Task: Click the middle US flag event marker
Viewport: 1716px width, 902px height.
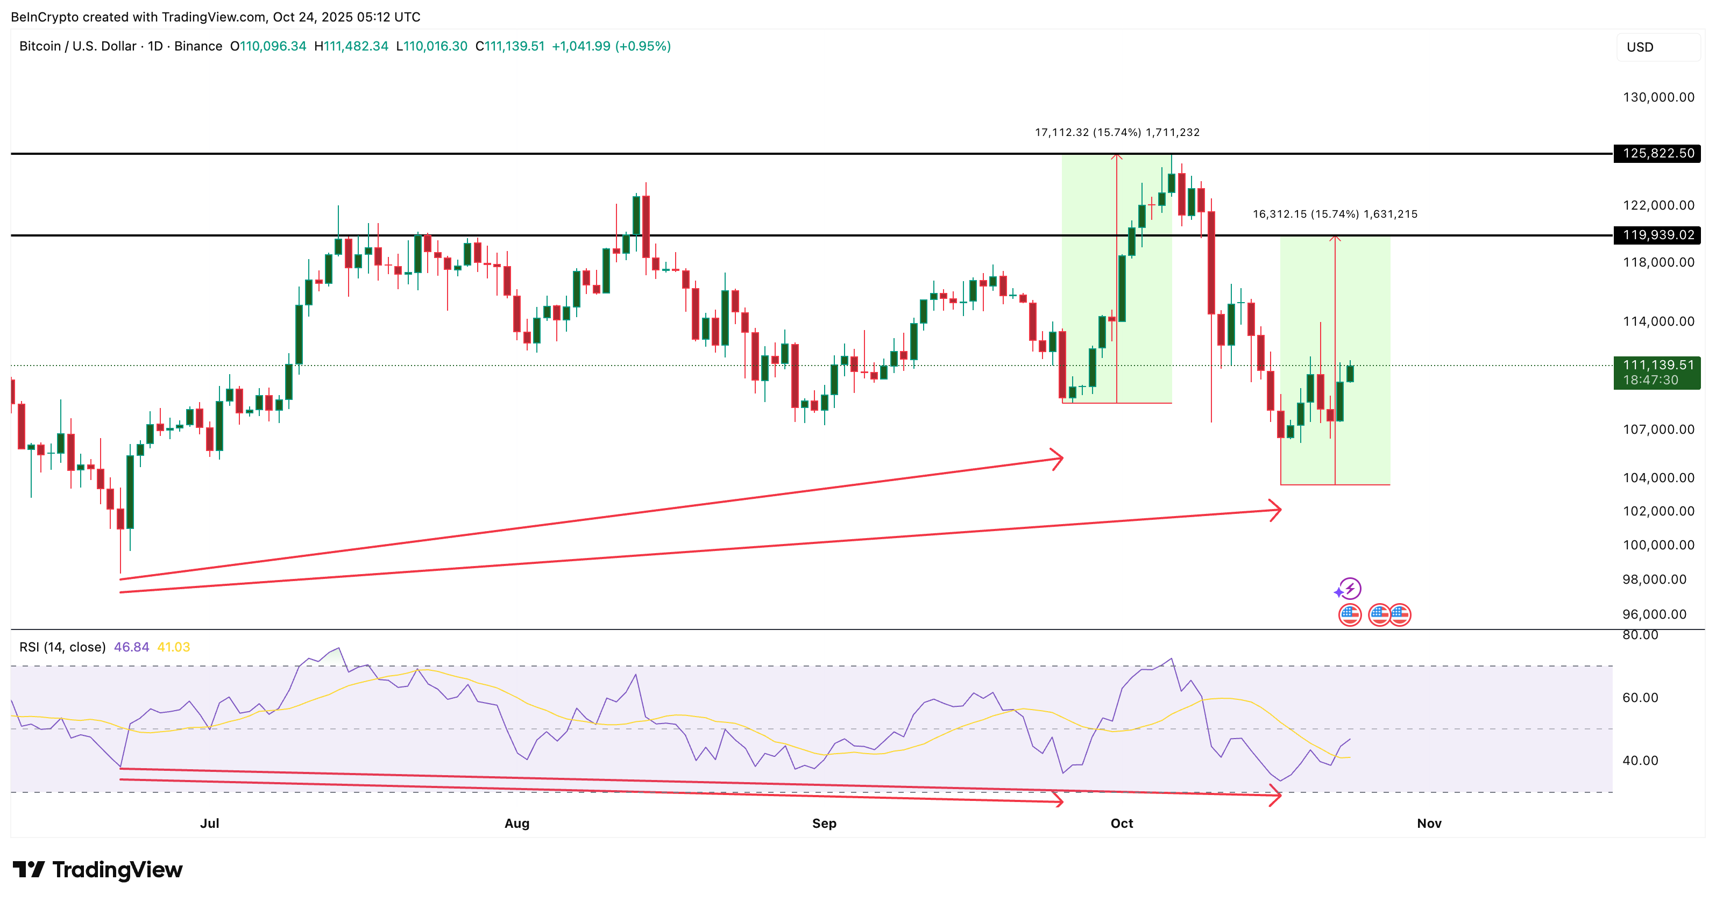Action: point(1379,614)
